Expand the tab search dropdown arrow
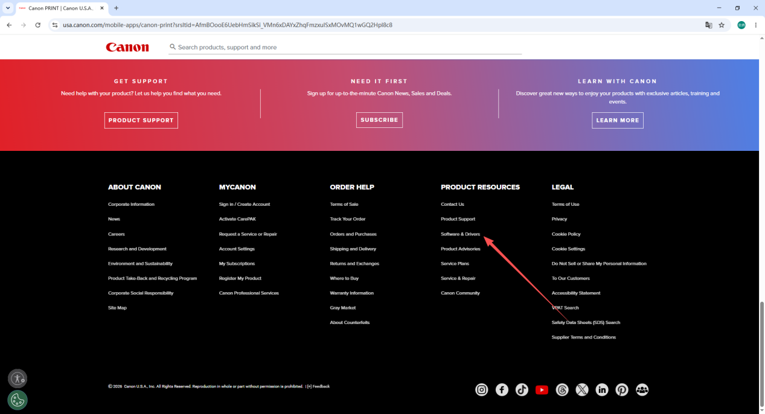The image size is (765, 414). click(x=7, y=8)
